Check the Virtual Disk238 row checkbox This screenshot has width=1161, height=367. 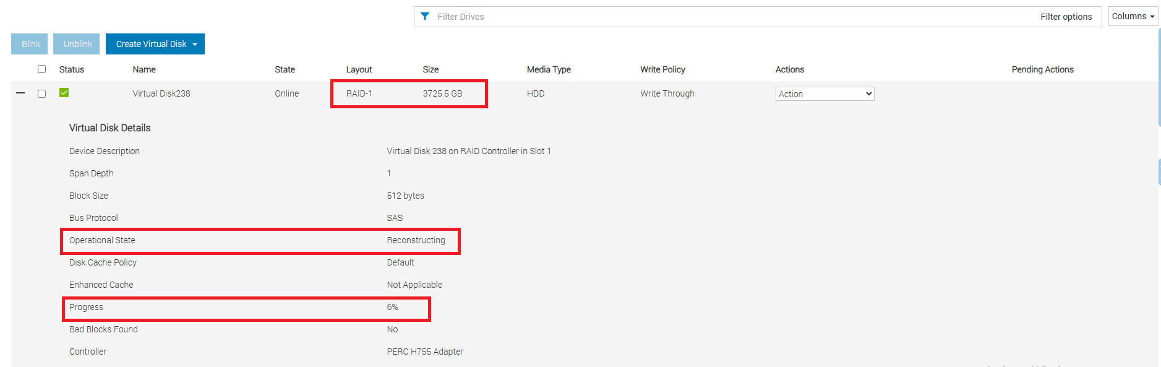(41, 94)
